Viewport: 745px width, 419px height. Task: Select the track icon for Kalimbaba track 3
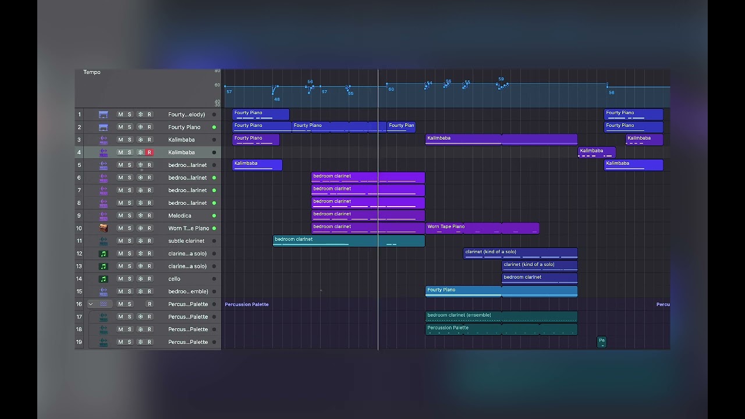click(103, 140)
